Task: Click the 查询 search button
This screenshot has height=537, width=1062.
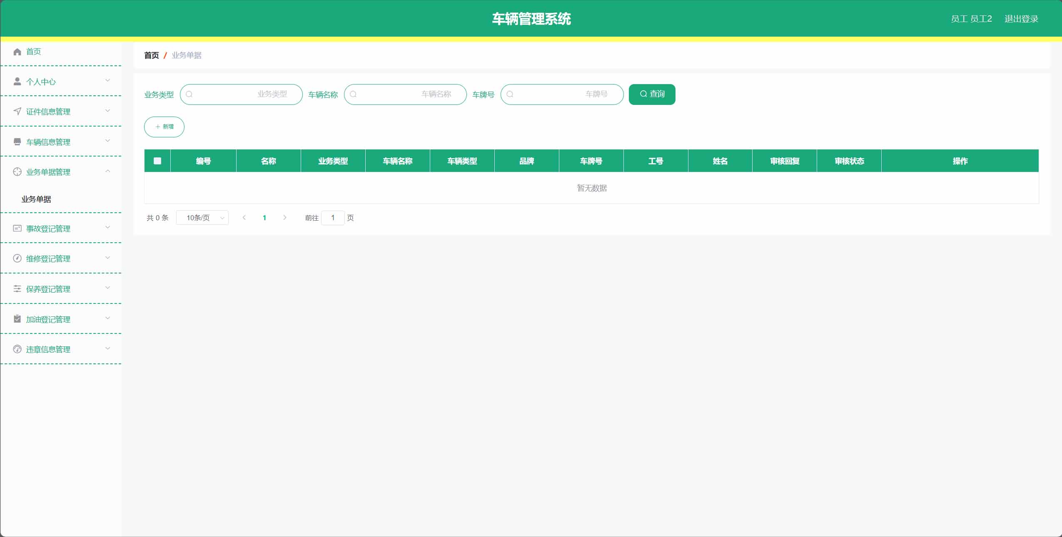Action: 652,94
